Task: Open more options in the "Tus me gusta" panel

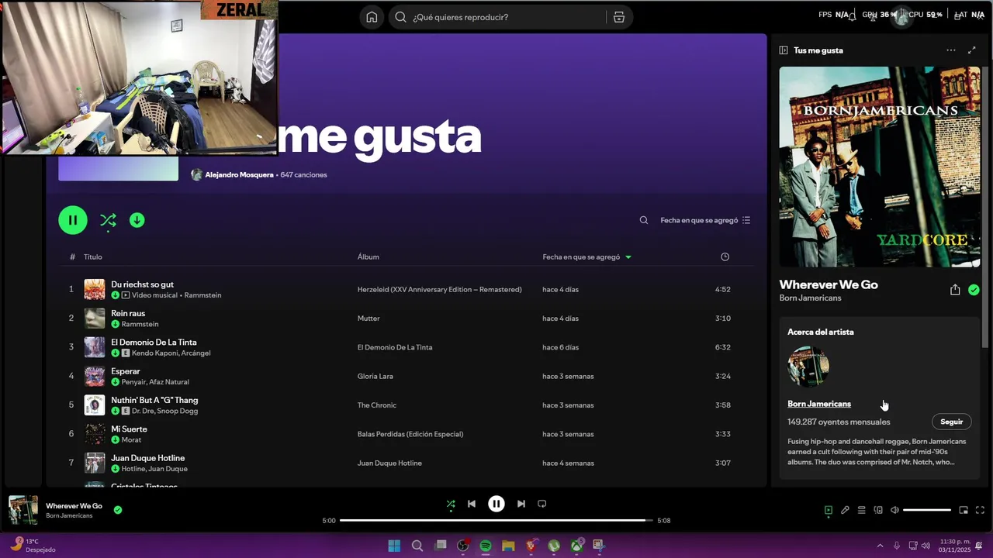Action: pos(951,50)
